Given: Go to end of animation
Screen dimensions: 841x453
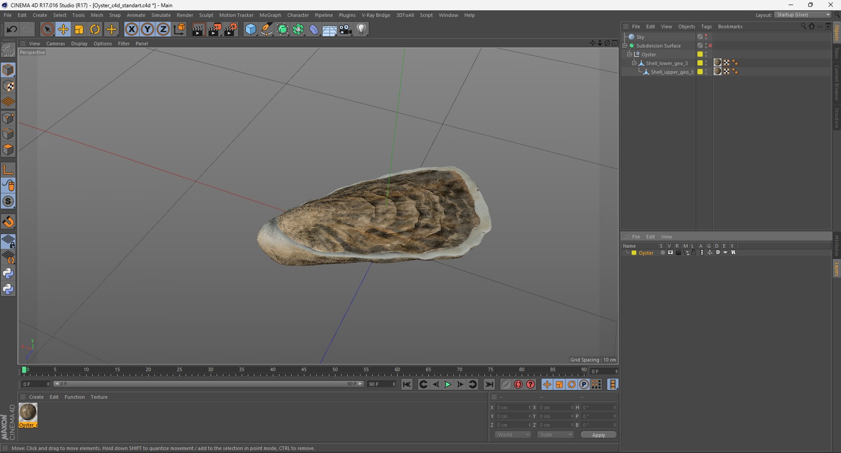Looking at the screenshot, I should pos(489,384).
